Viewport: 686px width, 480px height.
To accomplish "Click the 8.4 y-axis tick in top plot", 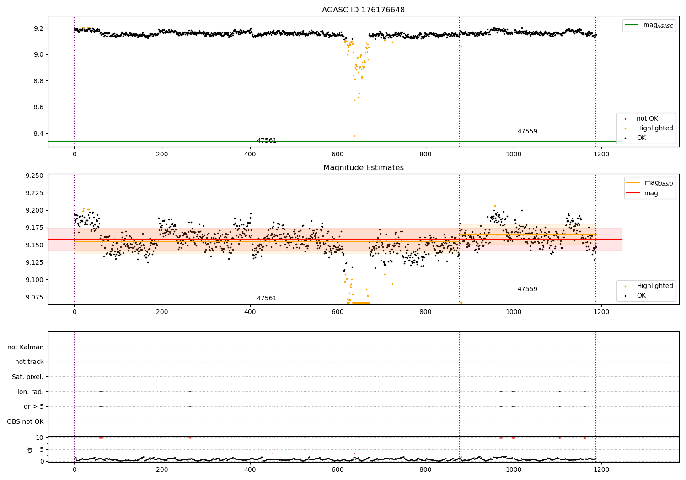I will pyautogui.click(x=39, y=133).
